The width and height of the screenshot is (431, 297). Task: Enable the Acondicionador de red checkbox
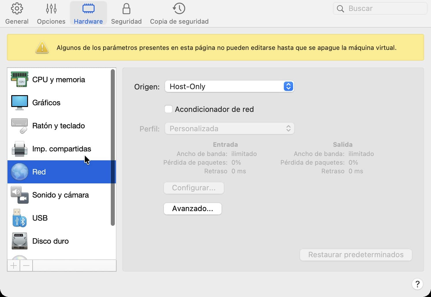(168, 109)
